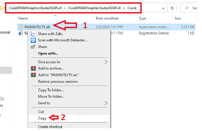Click the 3/9/2024 7:31 PM date cell
Viewport: 202px width, 131px height.
pyautogui.click(x=109, y=27)
